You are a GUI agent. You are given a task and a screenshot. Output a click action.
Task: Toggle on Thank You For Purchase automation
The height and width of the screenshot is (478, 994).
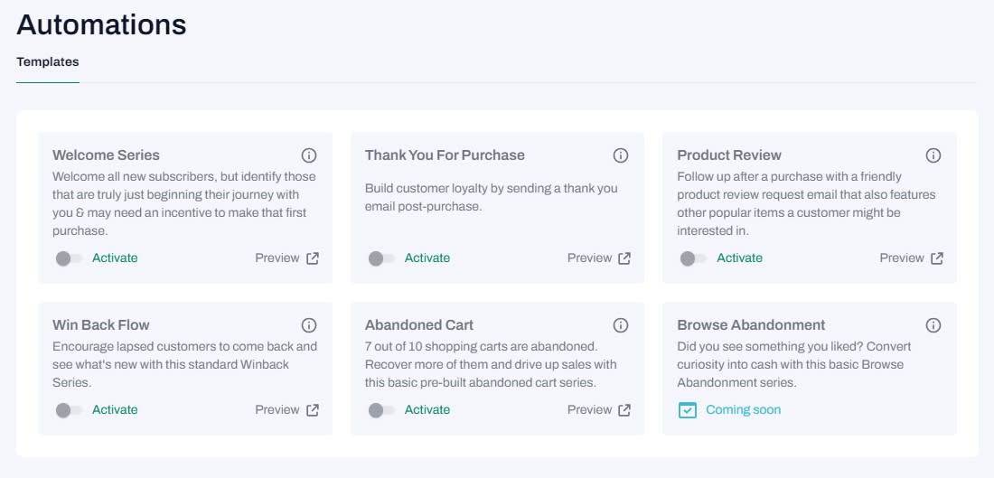[x=381, y=258]
